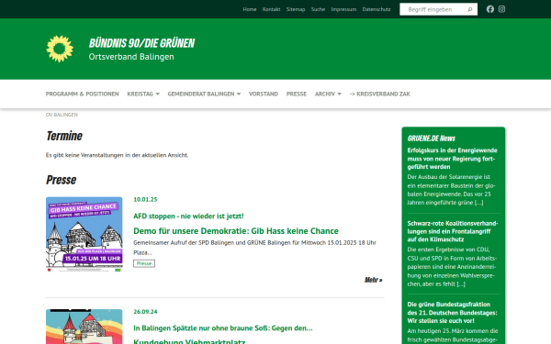The height and width of the screenshot is (344, 551).
Task: Click the date 26.09.24
Action: click(x=145, y=312)
